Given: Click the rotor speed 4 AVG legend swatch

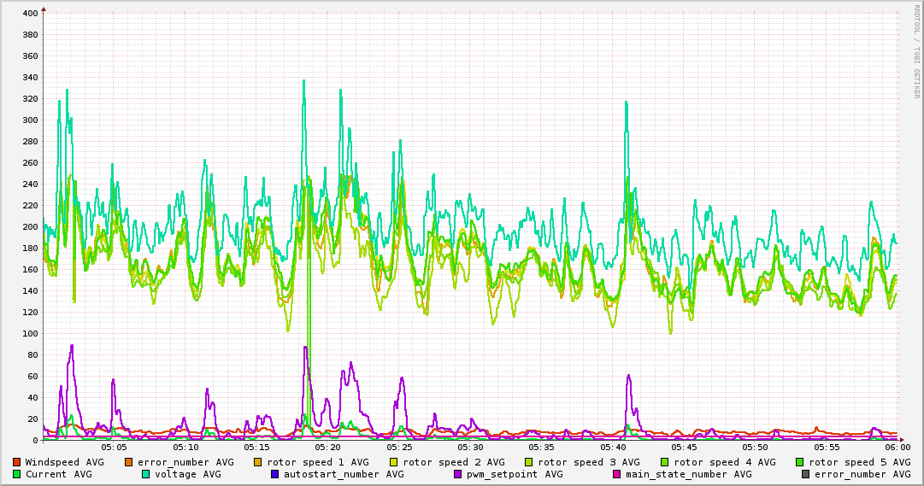Looking at the screenshot, I should (x=665, y=462).
